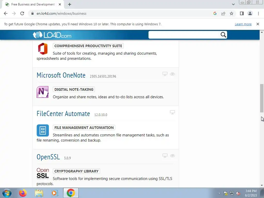Click the Chrome taskbar button
Viewport: 264px width, 198px height.
pyautogui.click(x=71, y=193)
